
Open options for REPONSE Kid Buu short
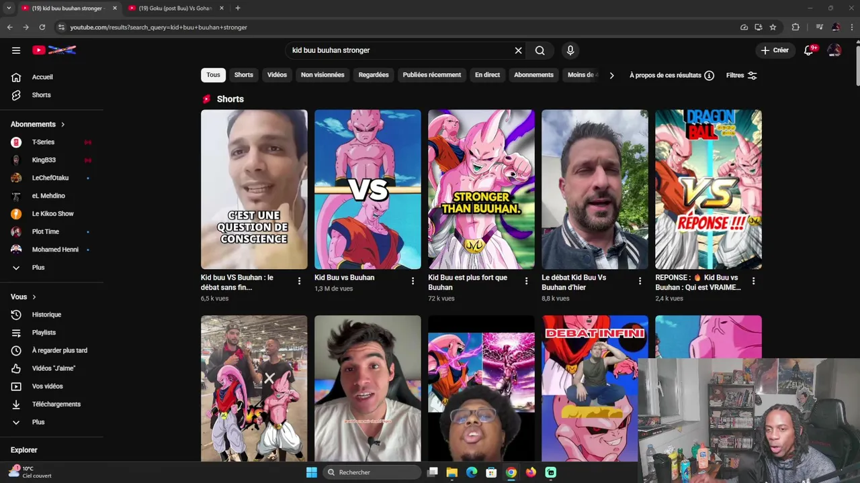(x=753, y=281)
